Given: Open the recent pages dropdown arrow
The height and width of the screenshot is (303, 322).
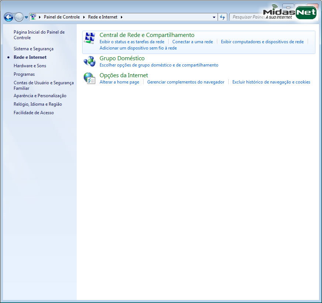Looking at the screenshot, I should pos(27,17).
